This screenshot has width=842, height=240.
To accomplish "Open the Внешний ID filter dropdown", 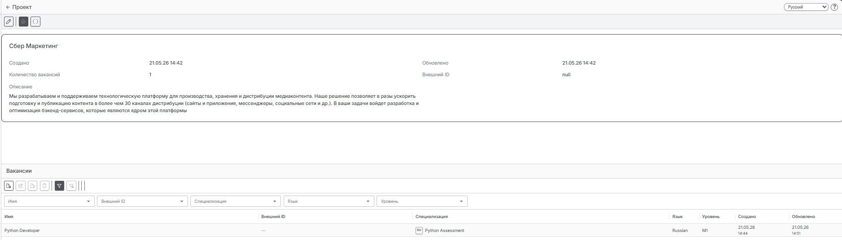I will pyautogui.click(x=142, y=201).
